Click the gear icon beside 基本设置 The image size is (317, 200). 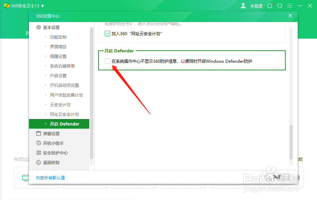point(38,27)
